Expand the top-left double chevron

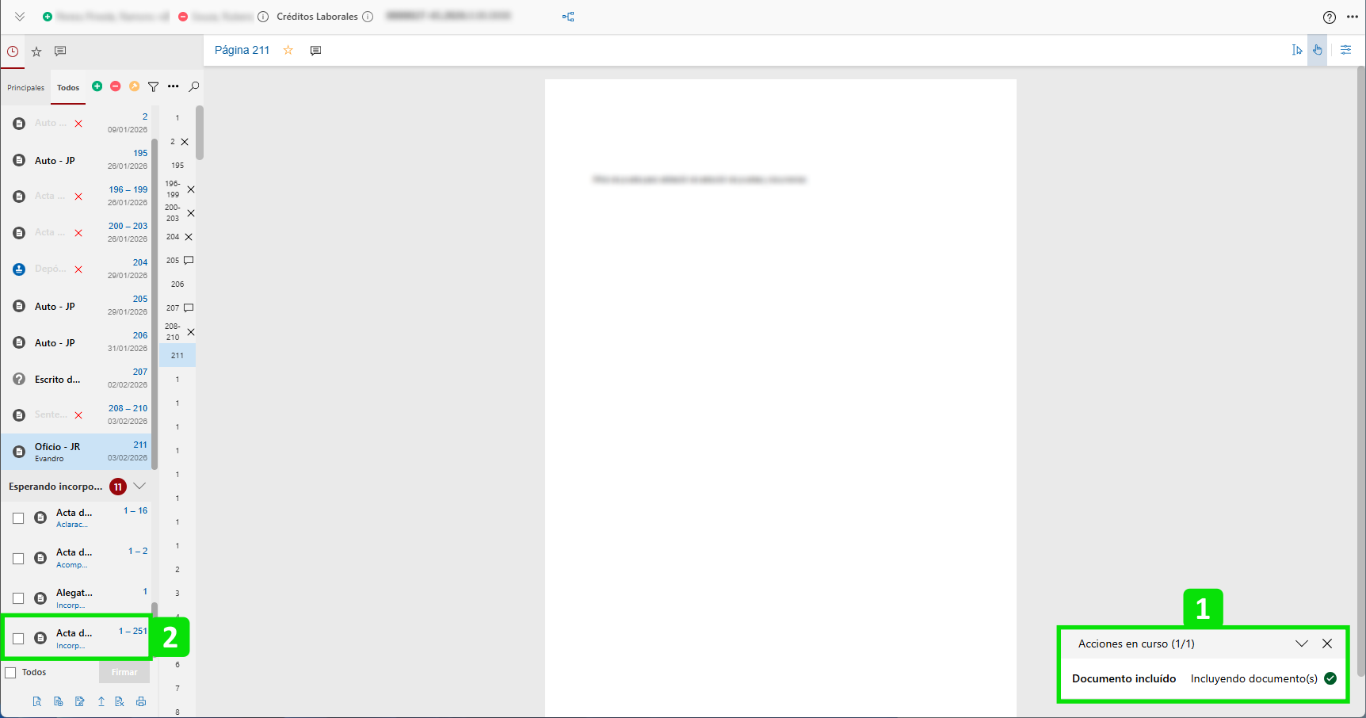click(x=20, y=17)
